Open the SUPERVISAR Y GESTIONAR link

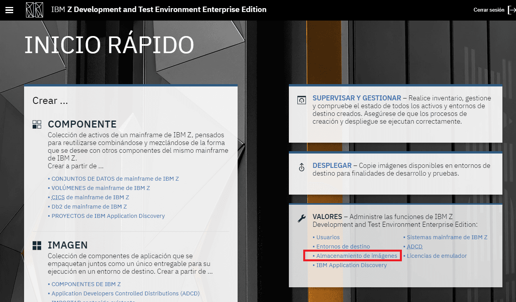pyautogui.click(x=356, y=98)
